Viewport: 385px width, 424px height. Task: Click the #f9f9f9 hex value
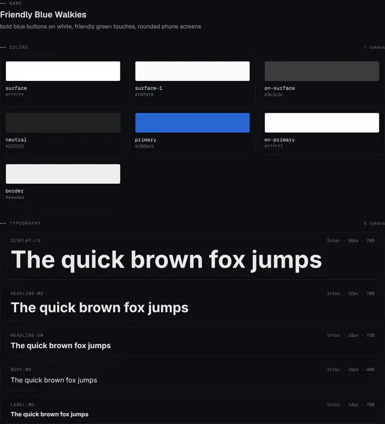pos(144,95)
